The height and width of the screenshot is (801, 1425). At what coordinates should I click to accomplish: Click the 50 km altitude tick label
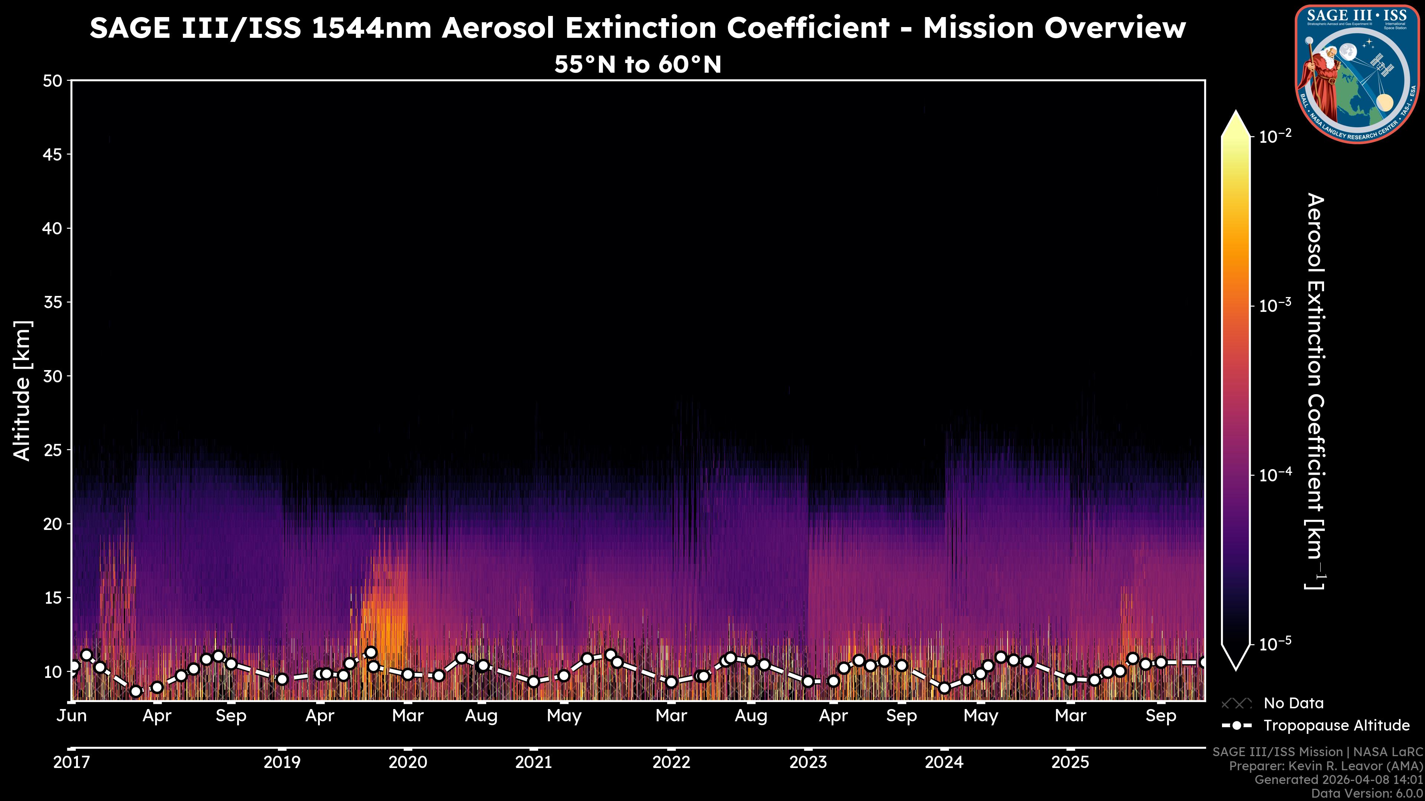53,81
